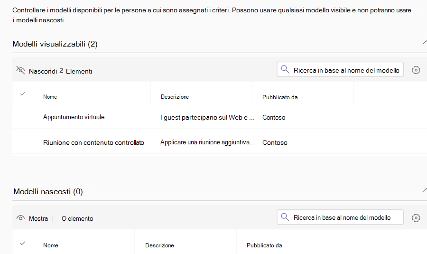Sort hidden templates by Nome column

coord(51,245)
